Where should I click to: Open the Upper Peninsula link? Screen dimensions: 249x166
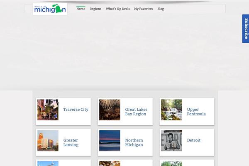[x=196, y=112]
